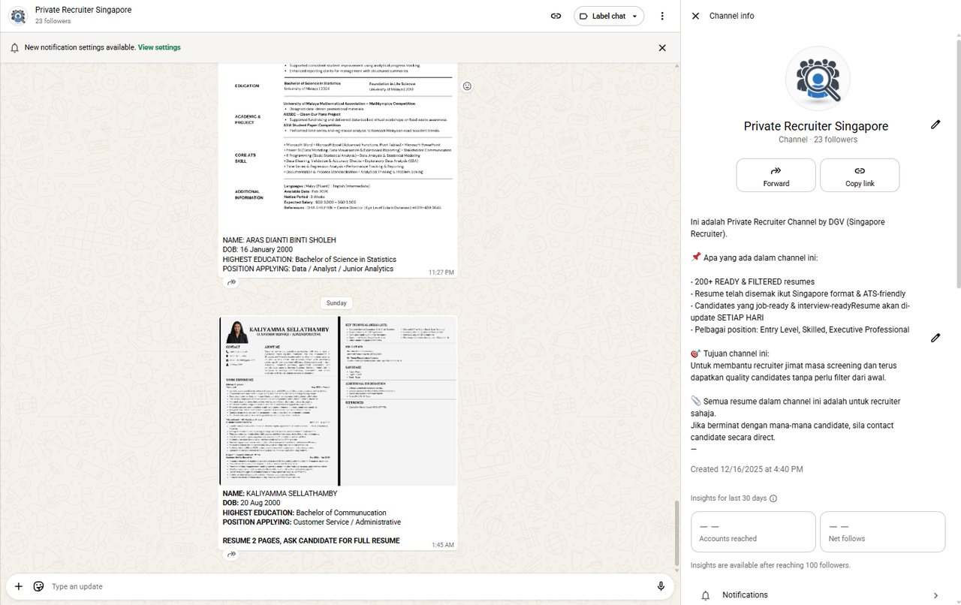
Task: Forward the Kaliyamma Sellathamby resume message
Action: click(231, 554)
